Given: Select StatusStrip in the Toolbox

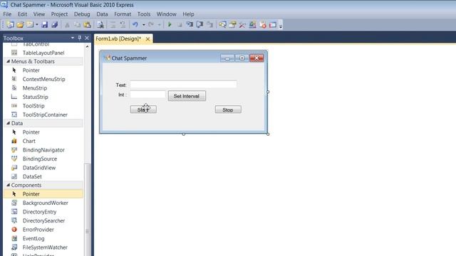Looking at the screenshot, I should (x=43, y=97).
